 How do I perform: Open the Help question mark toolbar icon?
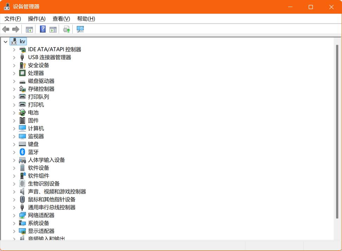coord(43,29)
